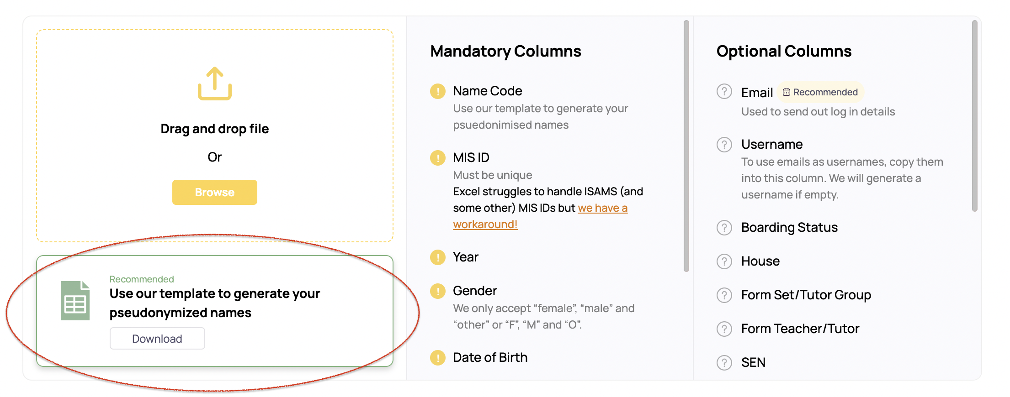Screen dimensions: 1010x397
Task: Download the pseudonymized names template
Action: pos(157,339)
